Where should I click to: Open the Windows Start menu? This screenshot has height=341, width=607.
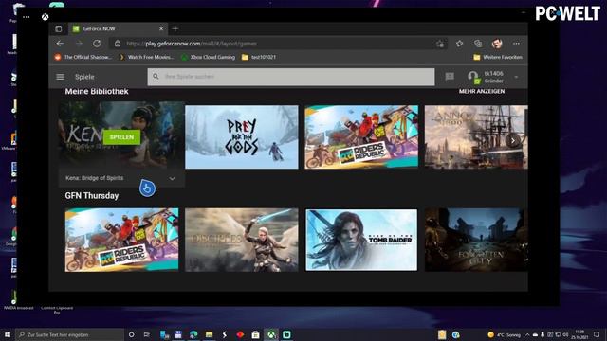pyautogui.click(x=7, y=334)
